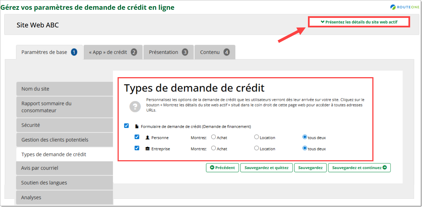Viewport: 423px width, 208px height.
Task: Click the briefcase icon next to Entreprise
Action: (148, 149)
